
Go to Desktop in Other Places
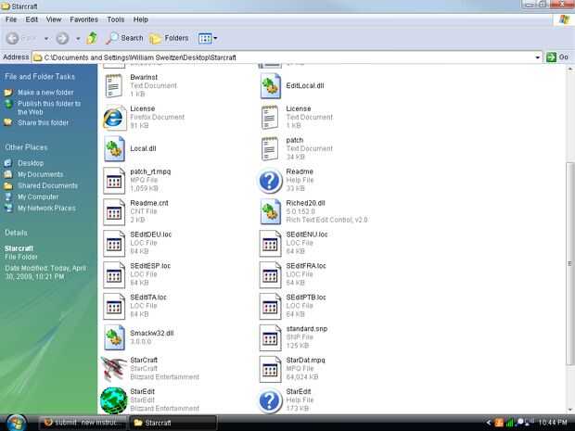(x=31, y=163)
